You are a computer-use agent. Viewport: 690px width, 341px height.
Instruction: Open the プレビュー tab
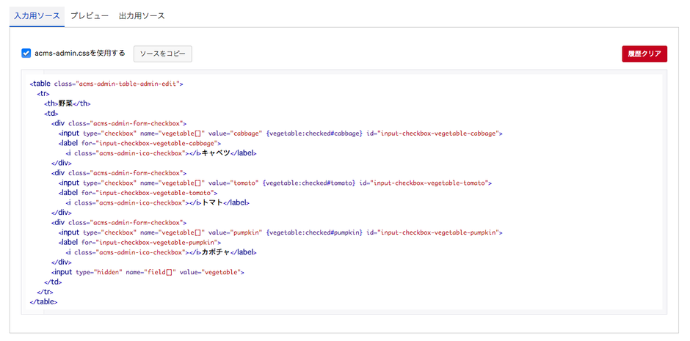[x=90, y=15]
